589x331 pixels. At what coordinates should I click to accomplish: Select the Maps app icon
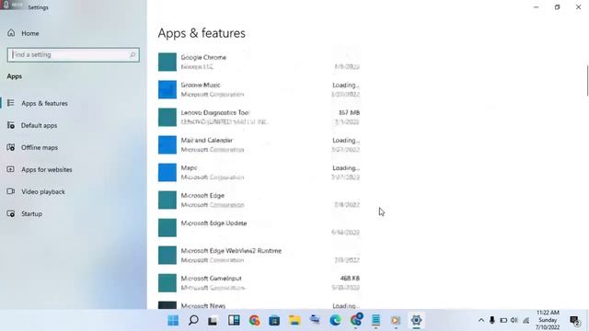click(x=167, y=172)
